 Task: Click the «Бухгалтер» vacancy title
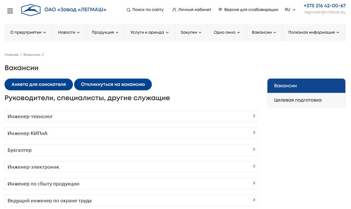20,150
